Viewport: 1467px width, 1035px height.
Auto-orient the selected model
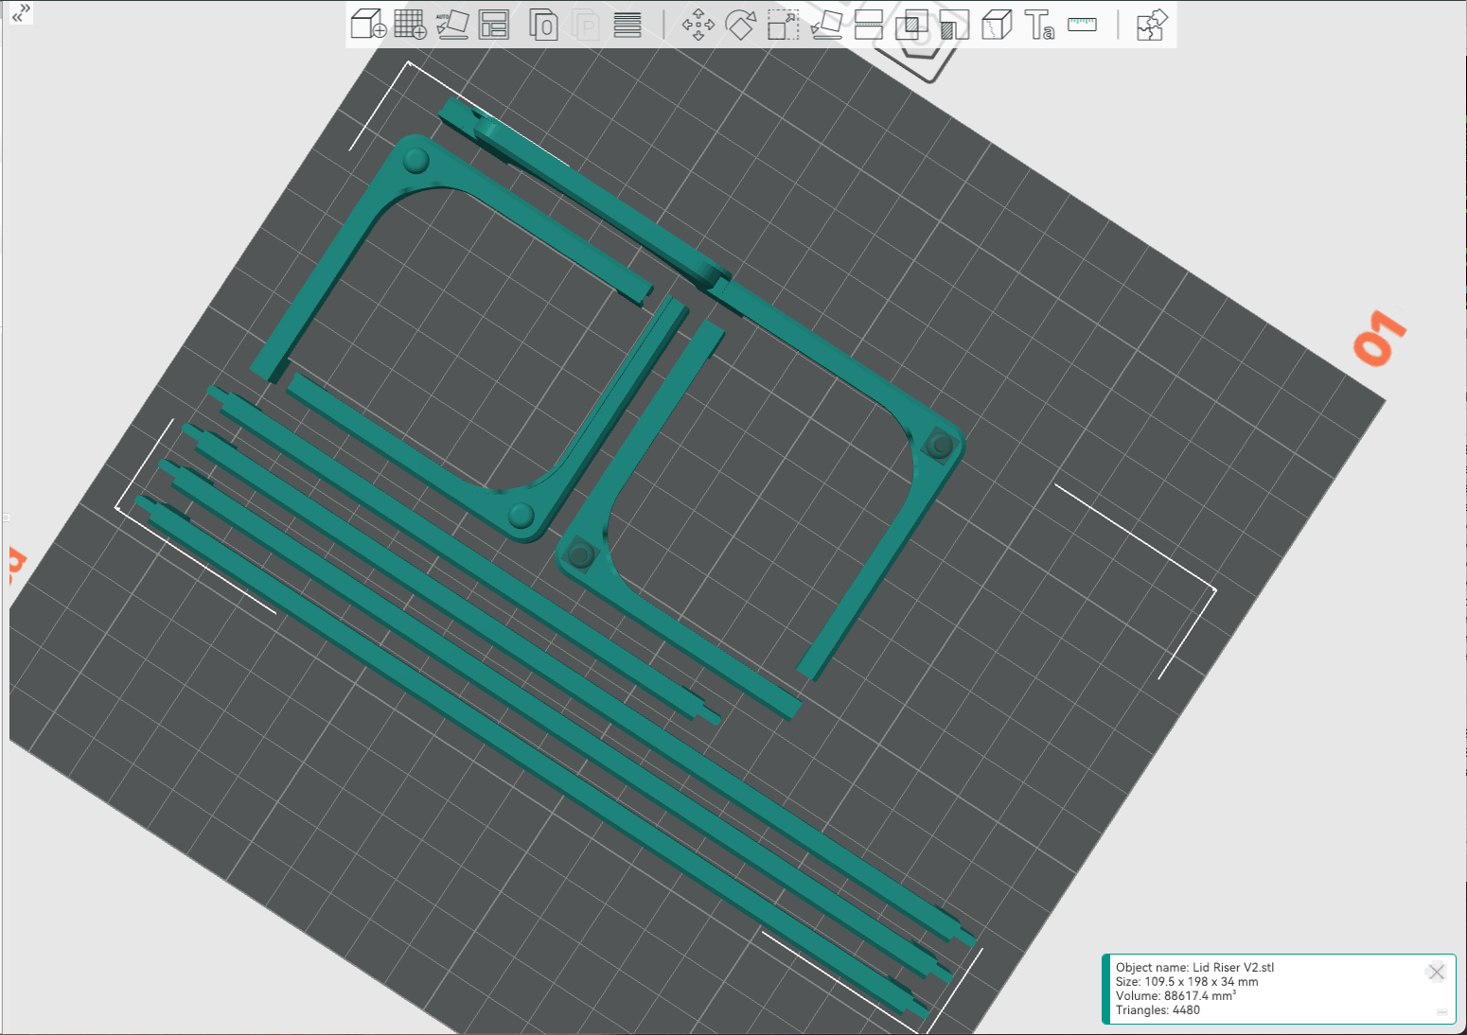point(452,26)
